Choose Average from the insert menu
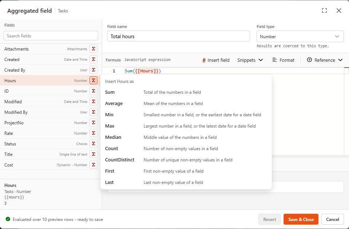The image size is (349, 229). click(186, 104)
